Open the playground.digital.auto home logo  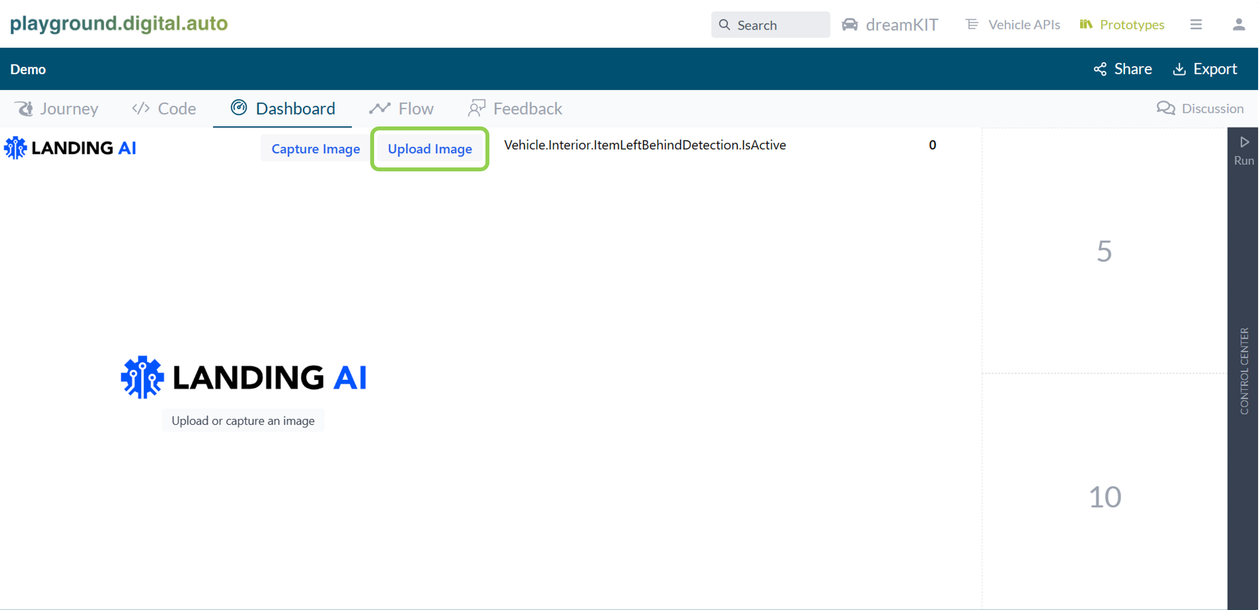point(118,24)
